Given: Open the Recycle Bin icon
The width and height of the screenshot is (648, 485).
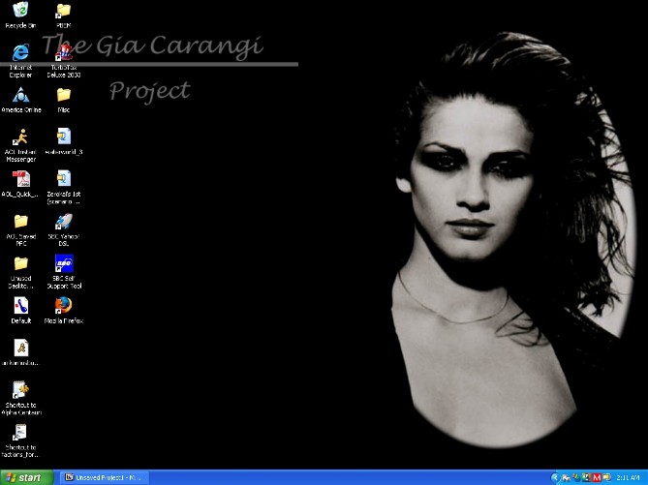Looking at the screenshot, I should (x=20, y=11).
